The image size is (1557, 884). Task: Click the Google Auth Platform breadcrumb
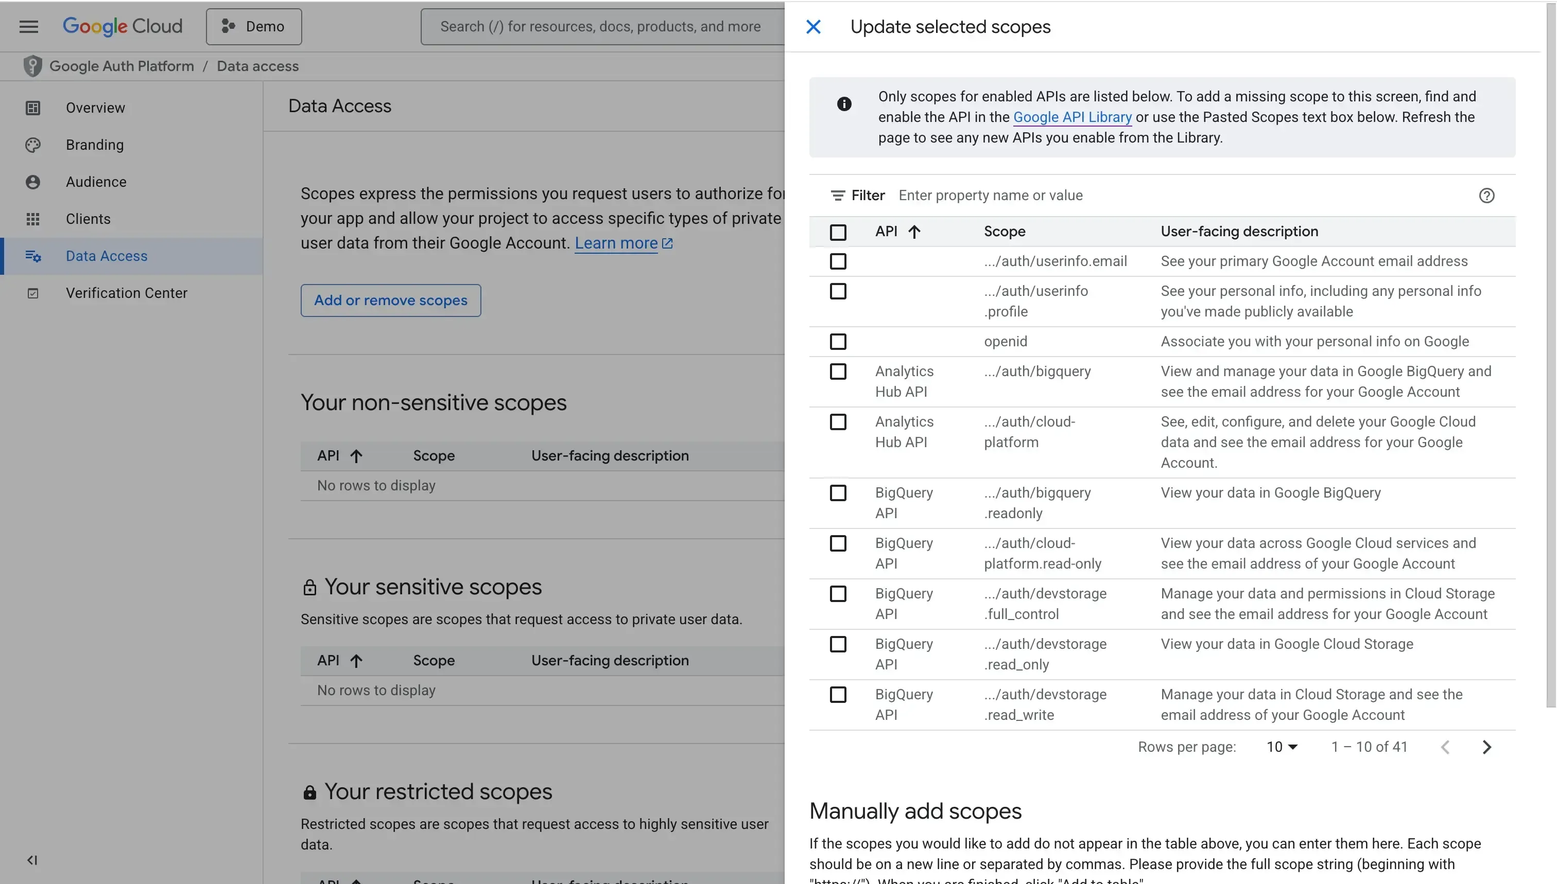[122, 66]
